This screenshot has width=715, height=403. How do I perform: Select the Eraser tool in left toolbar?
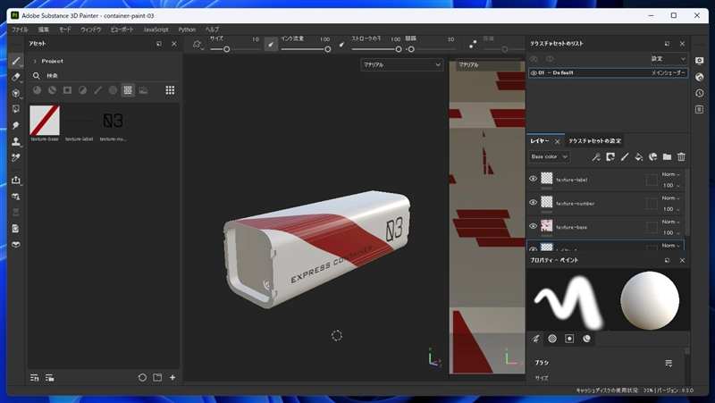click(16, 77)
